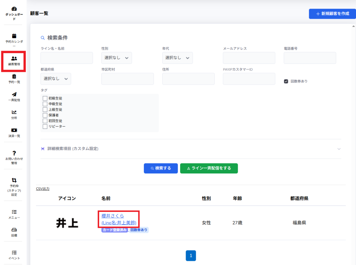356x265 pixels.
Task: Open the 性別 dropdown
Action: (x=116, y=58)
